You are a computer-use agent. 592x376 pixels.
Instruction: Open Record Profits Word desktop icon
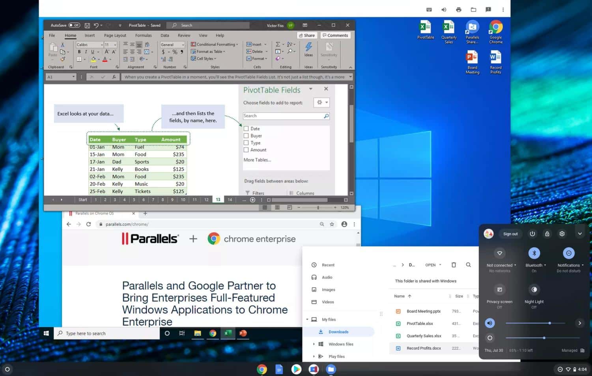496,62
